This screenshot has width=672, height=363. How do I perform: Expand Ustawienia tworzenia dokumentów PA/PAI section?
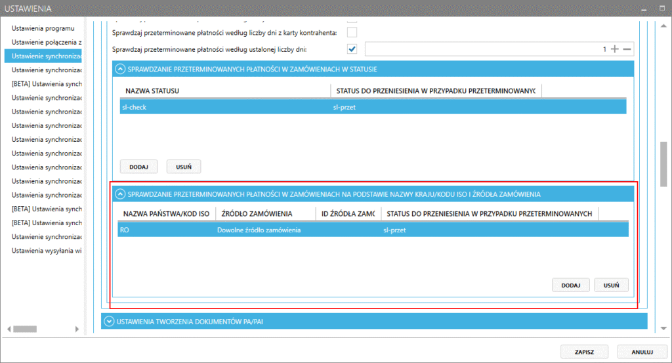tap(108, 322)
